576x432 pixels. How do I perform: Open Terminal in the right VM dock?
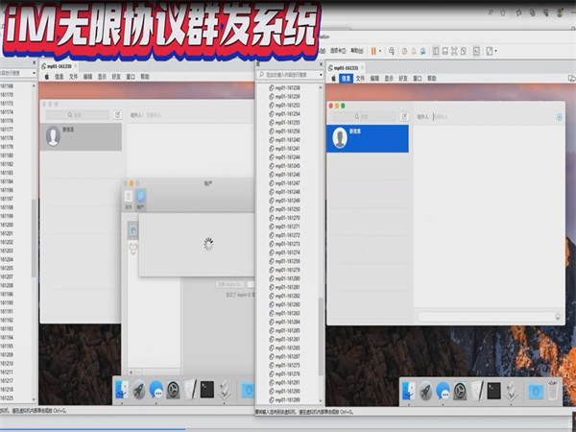[492, 390]
